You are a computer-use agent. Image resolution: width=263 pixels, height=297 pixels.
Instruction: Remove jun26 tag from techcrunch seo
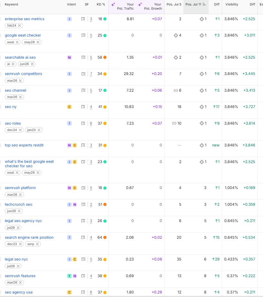[19, 211]
